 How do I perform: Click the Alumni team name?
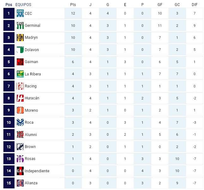(31, 134)
